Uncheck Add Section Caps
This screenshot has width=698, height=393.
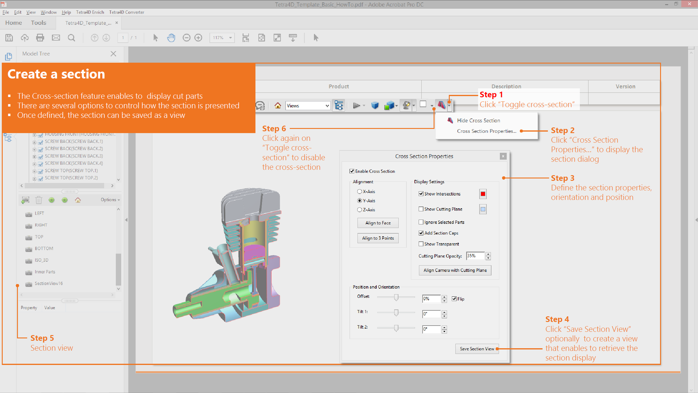(x=421, y=233)
